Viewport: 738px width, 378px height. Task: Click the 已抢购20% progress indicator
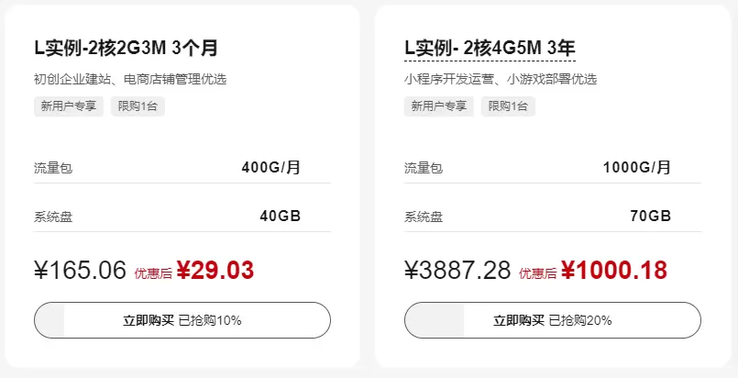580,320
